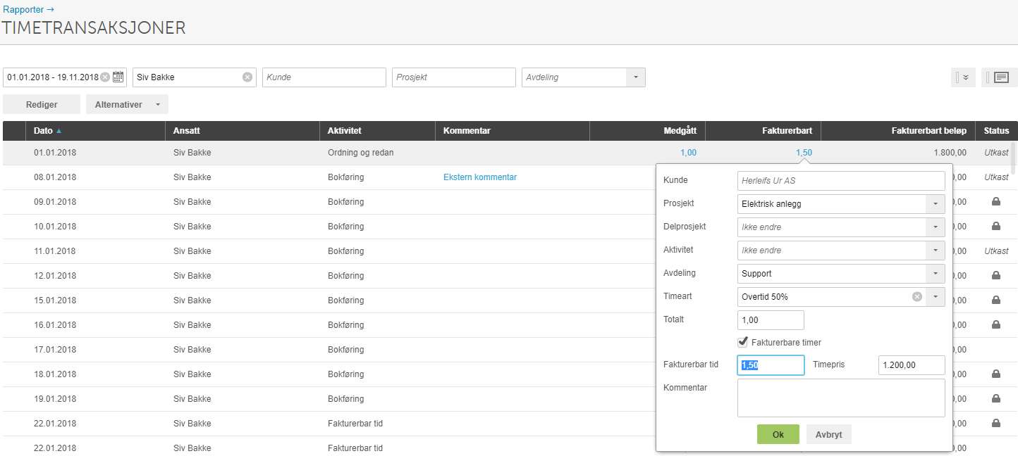1018x456 pixels.
Task: Click the Fakturerbar tid input field
Action: (771, 365)
